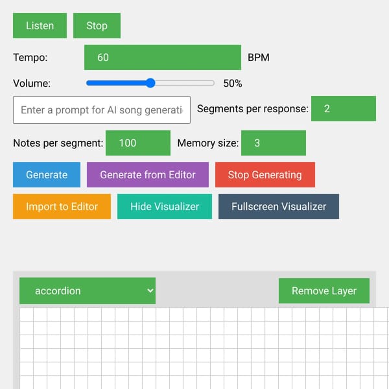Select the Memory size field

click(274, 143)
